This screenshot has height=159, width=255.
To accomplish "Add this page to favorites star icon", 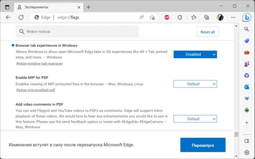I will 152,17.
